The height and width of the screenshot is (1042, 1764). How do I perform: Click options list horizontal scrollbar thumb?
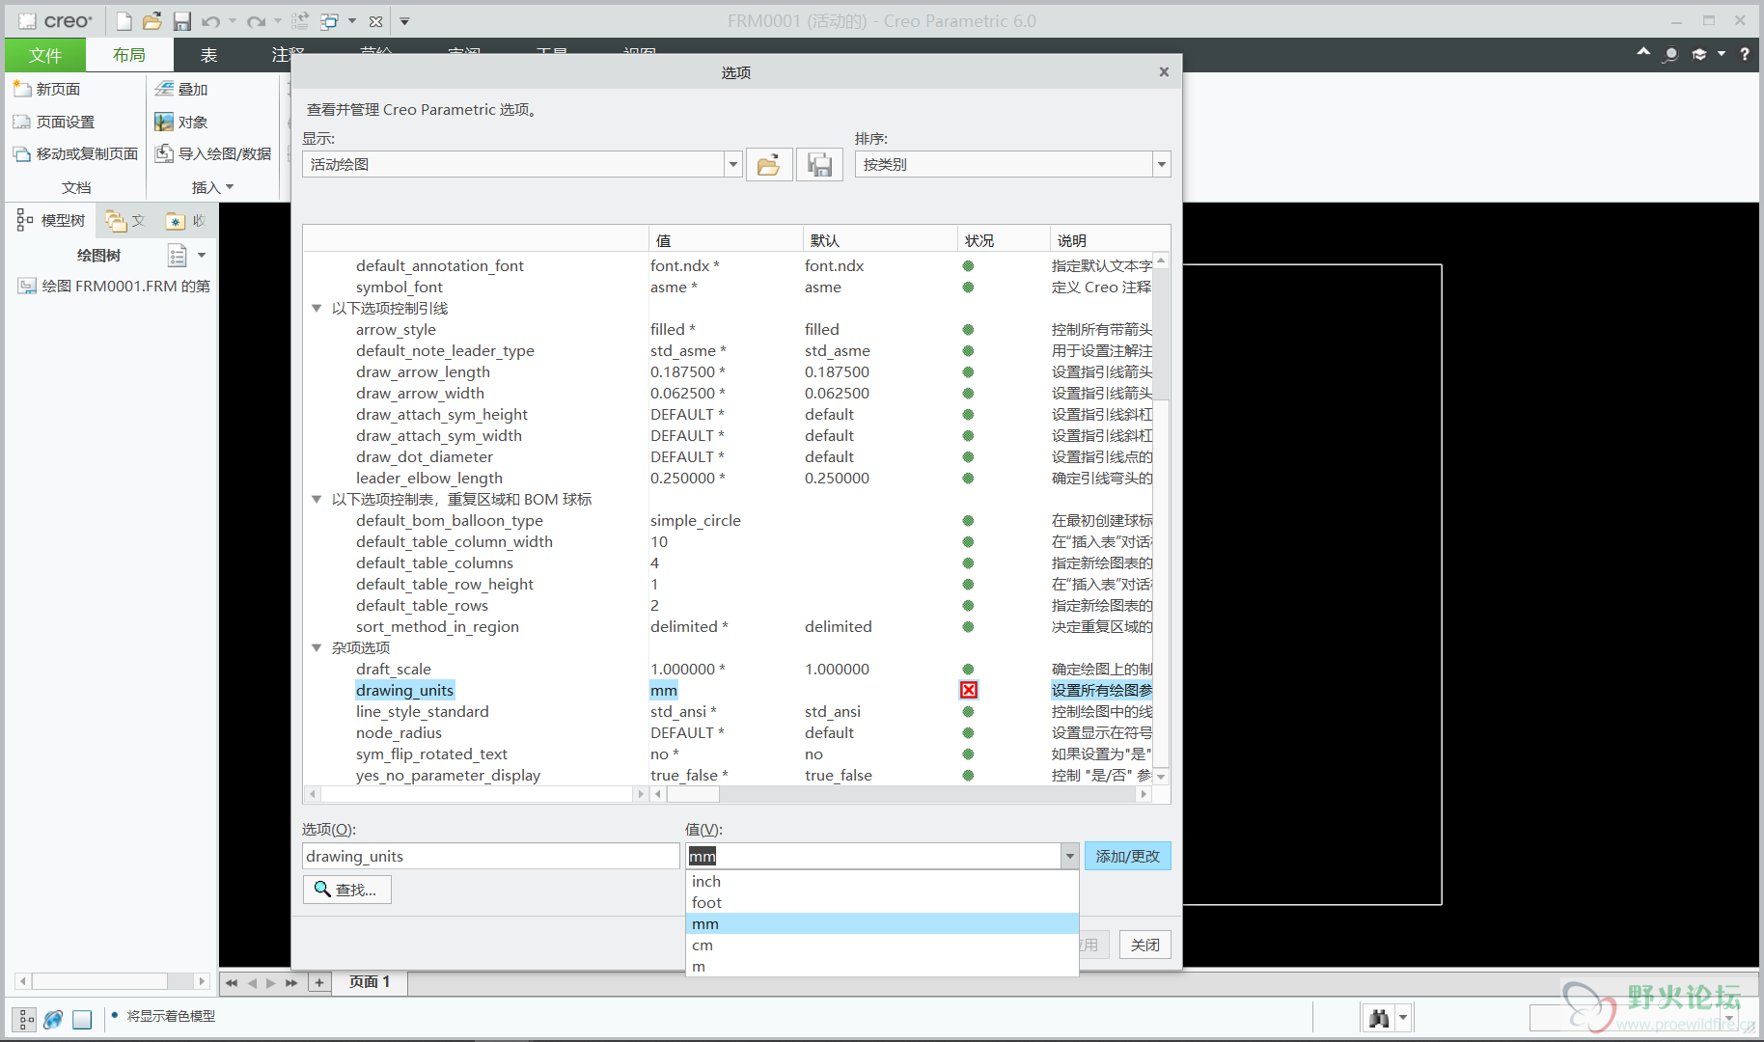click(x=693, y=794)
